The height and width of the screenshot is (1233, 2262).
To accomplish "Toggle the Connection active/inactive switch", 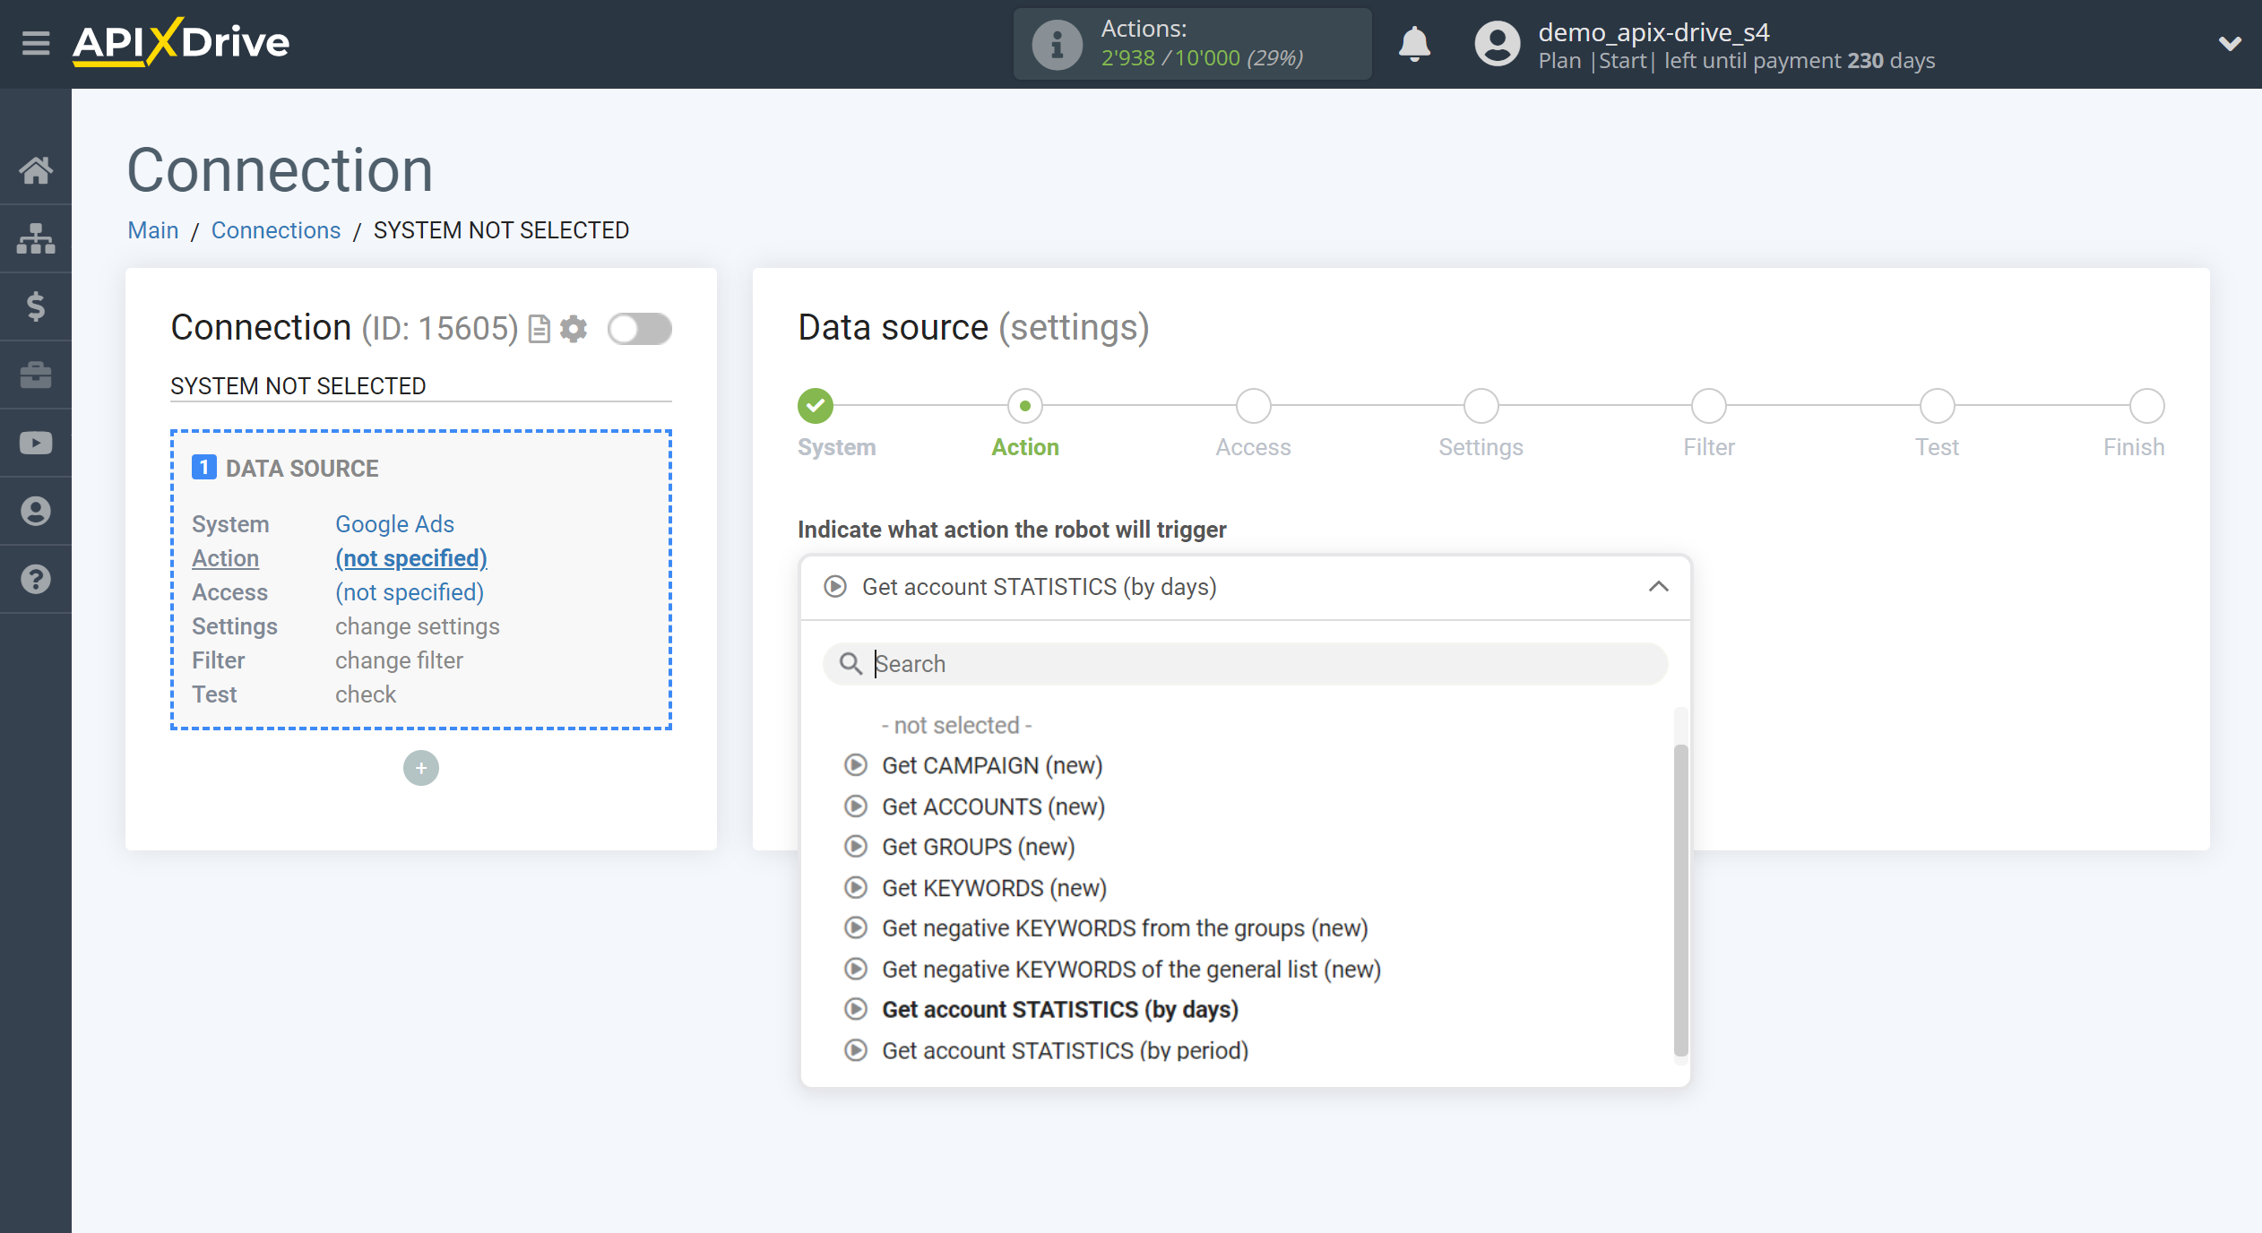I will pyautogui.click(x=639, y=328).
